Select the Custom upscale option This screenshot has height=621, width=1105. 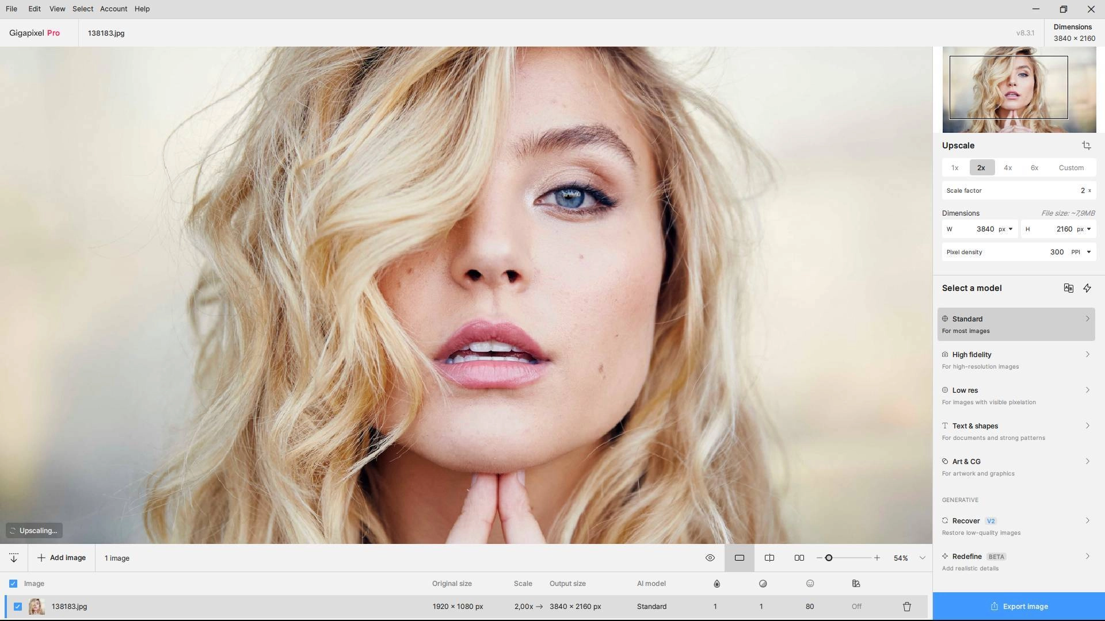(x=1071, y=168)
